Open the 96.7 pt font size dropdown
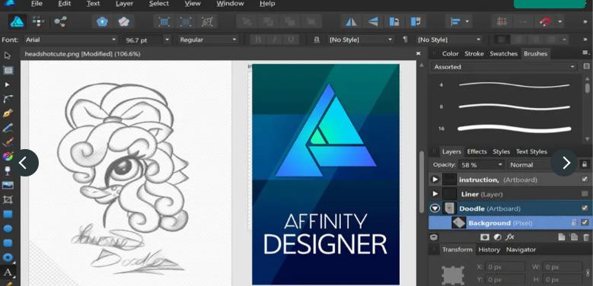Screen dimensions: 593x286 [x=167, y=40]
